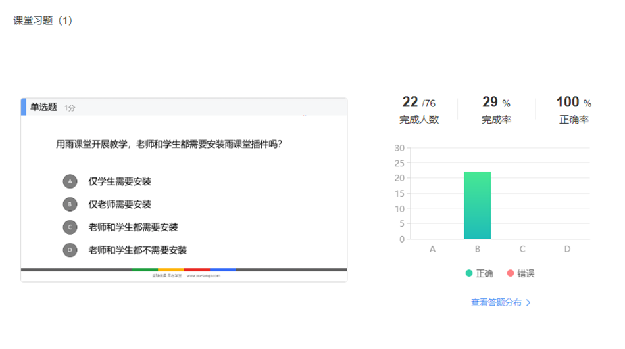Click the green bar for option B
The width and height of the screenshot is (625, 349).
click(477, 205)
